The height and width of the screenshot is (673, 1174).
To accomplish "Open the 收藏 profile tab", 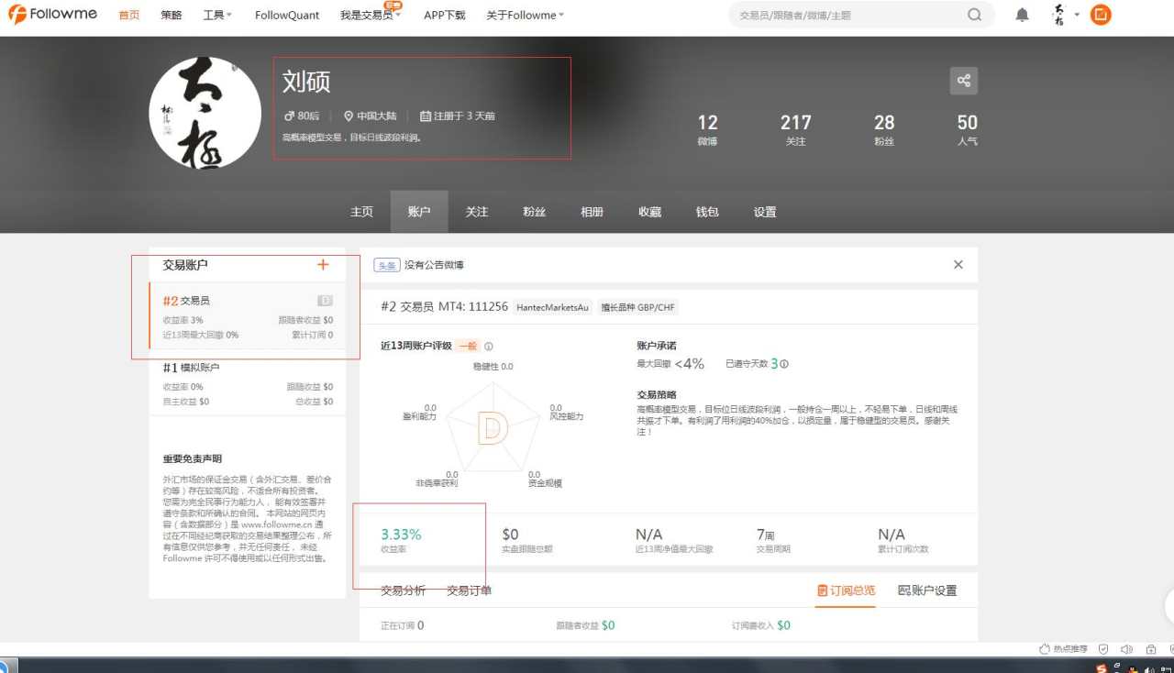I will click(x=650, y=212).
